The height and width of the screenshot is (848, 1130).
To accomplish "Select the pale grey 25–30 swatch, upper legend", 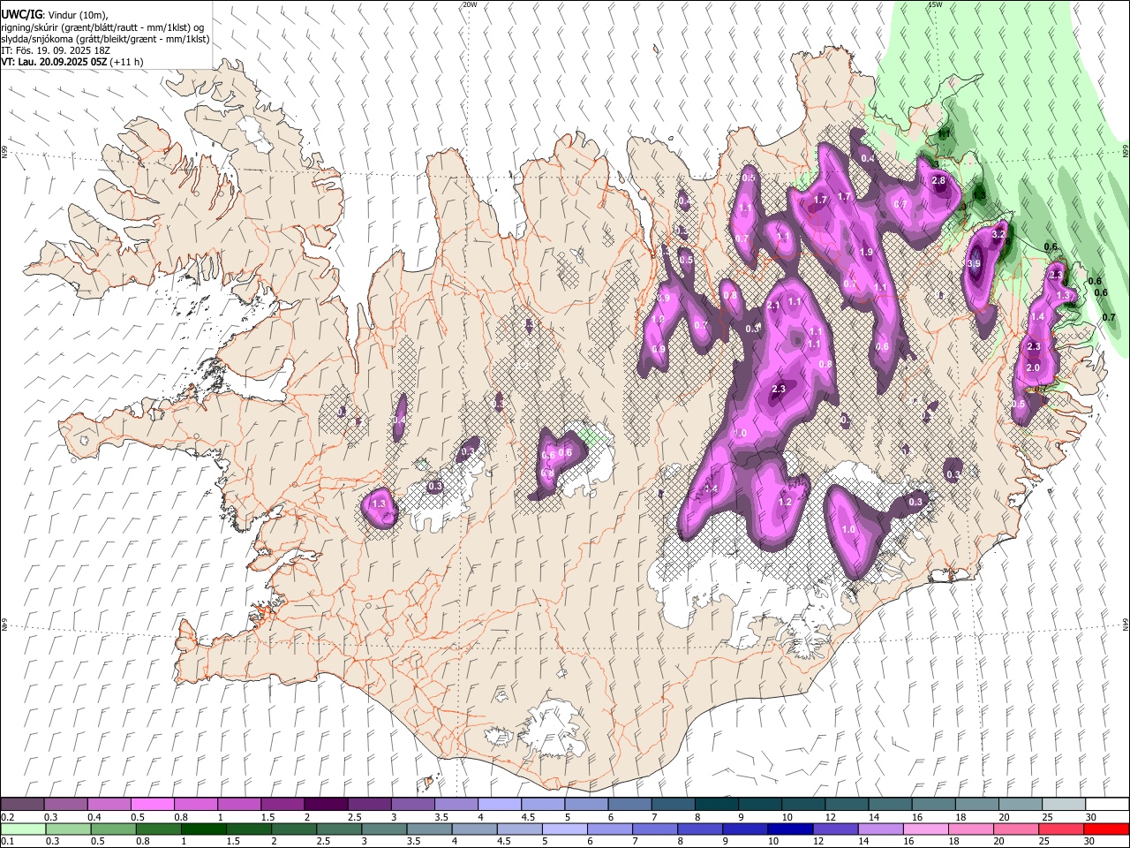I will (x=1063, y=804).
